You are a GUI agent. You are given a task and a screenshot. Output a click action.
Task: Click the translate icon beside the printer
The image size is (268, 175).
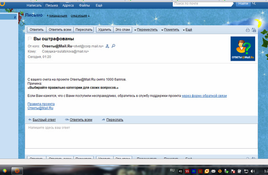pos(254,30)
